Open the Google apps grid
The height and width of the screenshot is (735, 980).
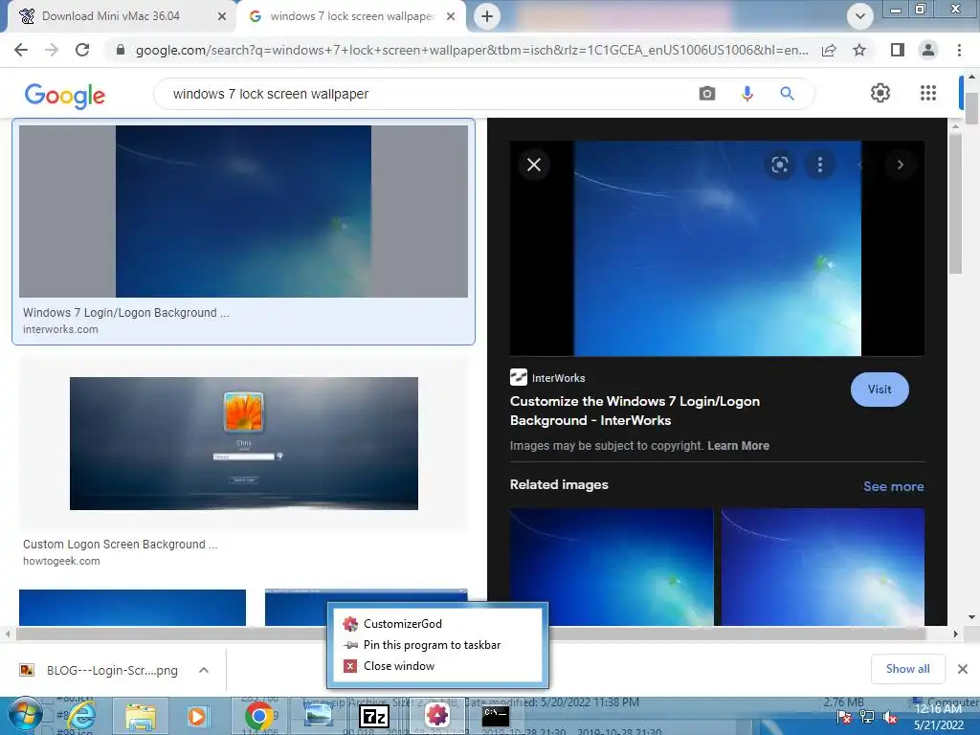tap(928, 93)
